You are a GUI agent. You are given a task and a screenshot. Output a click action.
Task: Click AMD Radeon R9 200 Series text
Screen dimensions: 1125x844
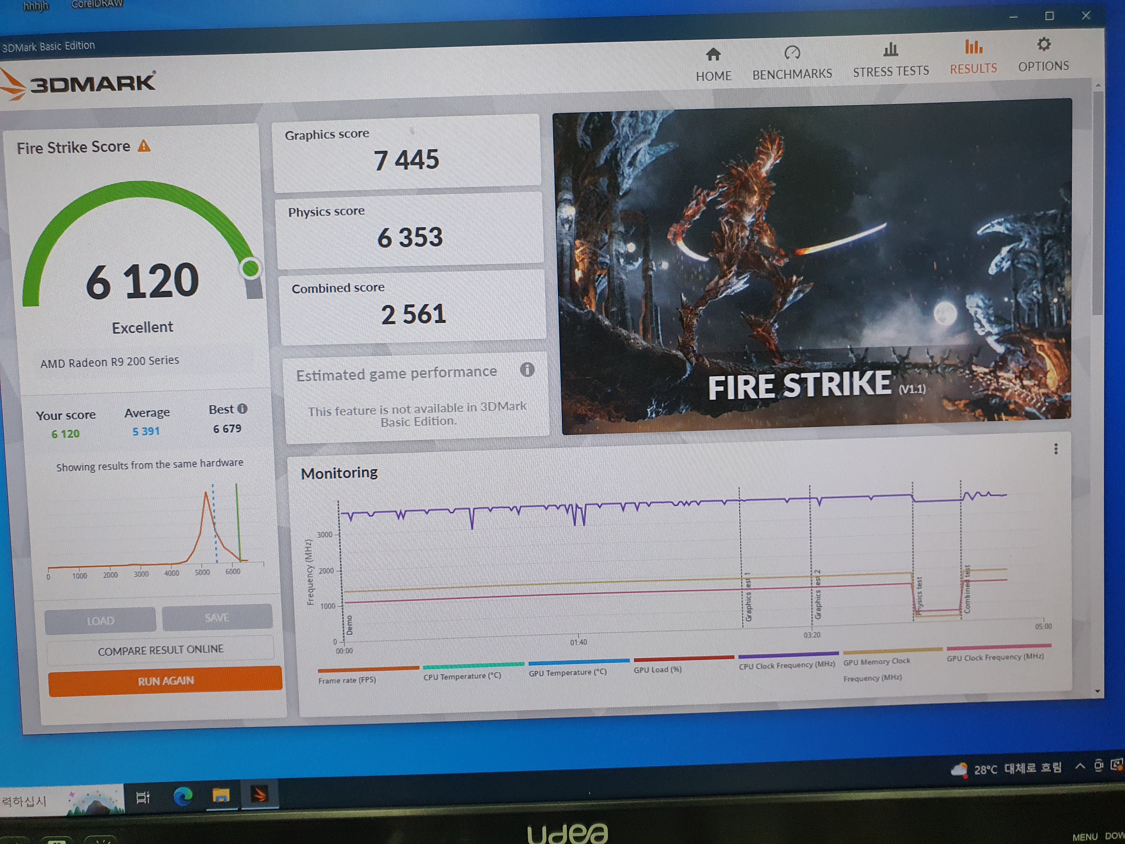point(110,362)
